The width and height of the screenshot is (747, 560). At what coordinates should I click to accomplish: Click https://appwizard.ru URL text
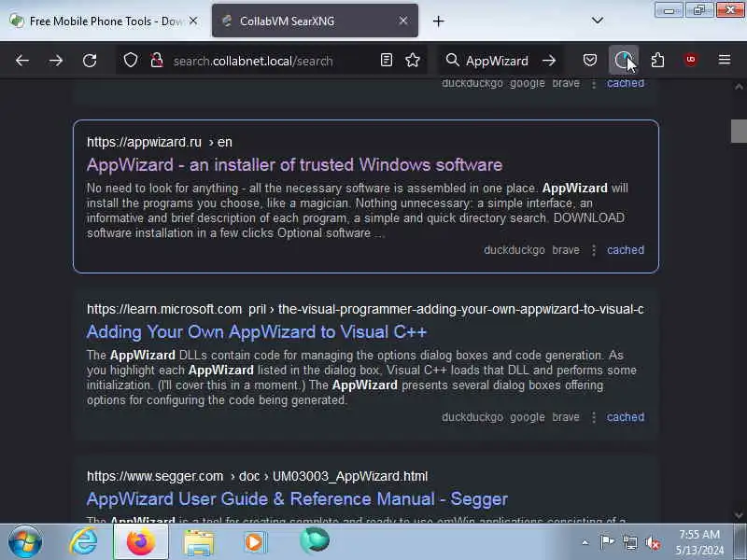pyautogui.click(x=144, y=142)
